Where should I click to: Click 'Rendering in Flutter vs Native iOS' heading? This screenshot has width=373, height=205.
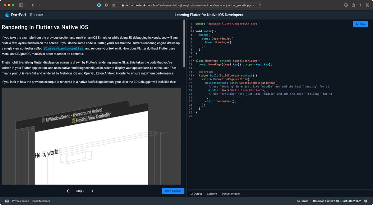click(x=45, y=27)
